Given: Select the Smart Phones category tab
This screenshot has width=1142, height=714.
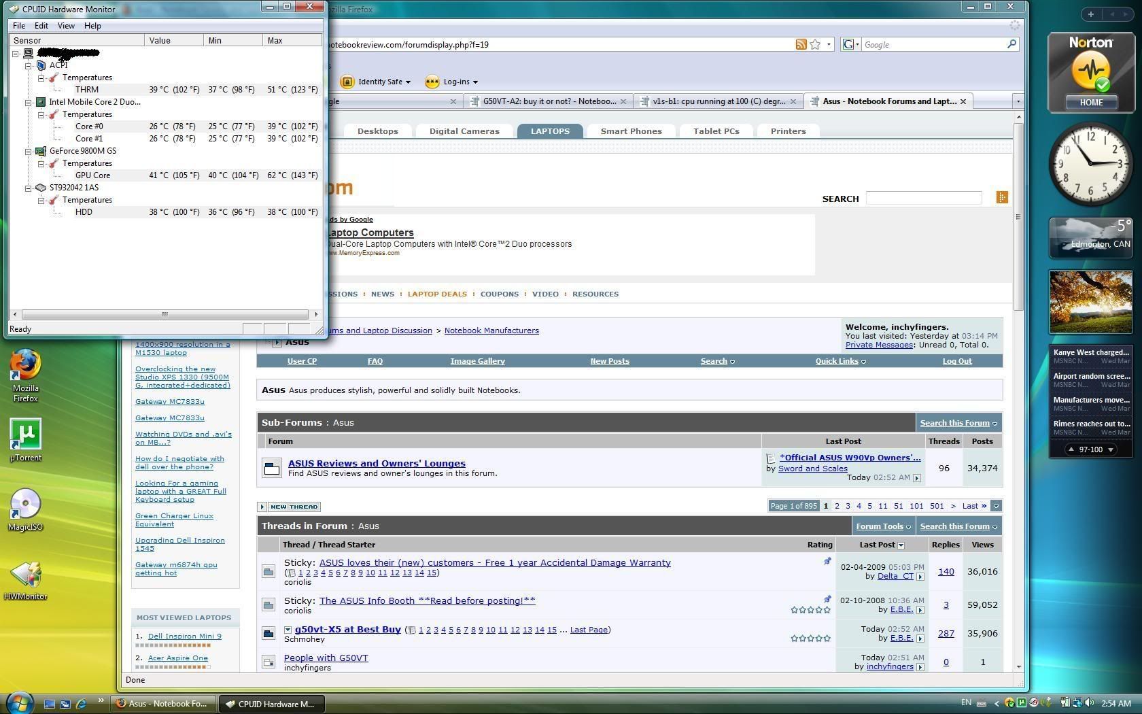Looking at the screenshot, I should tap(631, 131).
